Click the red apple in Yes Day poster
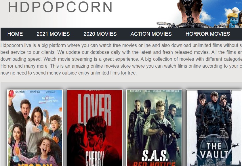Image resolution: width=242 pixels, height=166 pixels. [11, 94]
